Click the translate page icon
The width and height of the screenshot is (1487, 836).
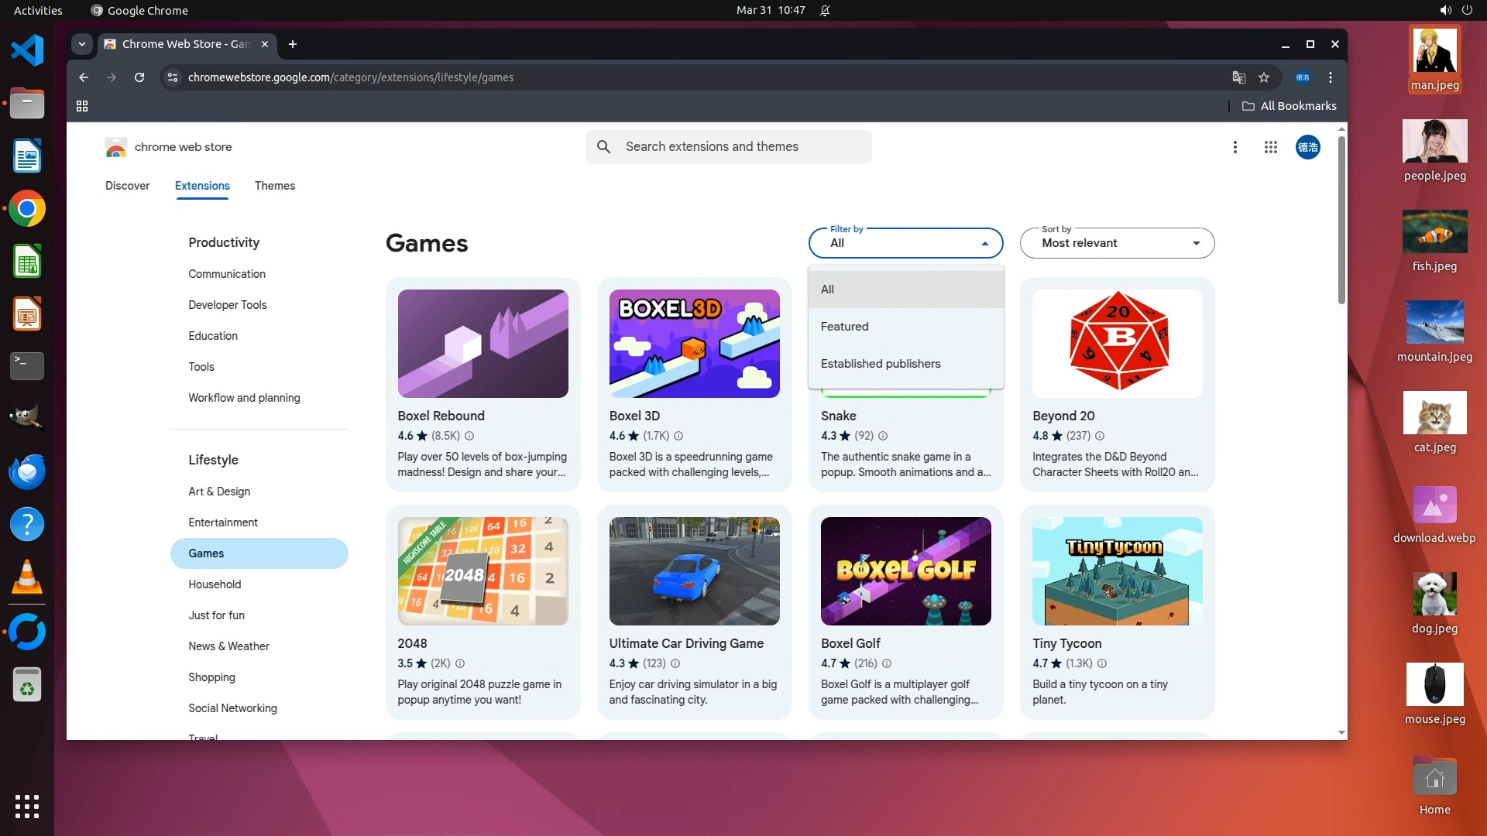tap(1238, 77)
